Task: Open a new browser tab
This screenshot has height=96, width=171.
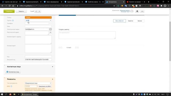Action: 149,2
